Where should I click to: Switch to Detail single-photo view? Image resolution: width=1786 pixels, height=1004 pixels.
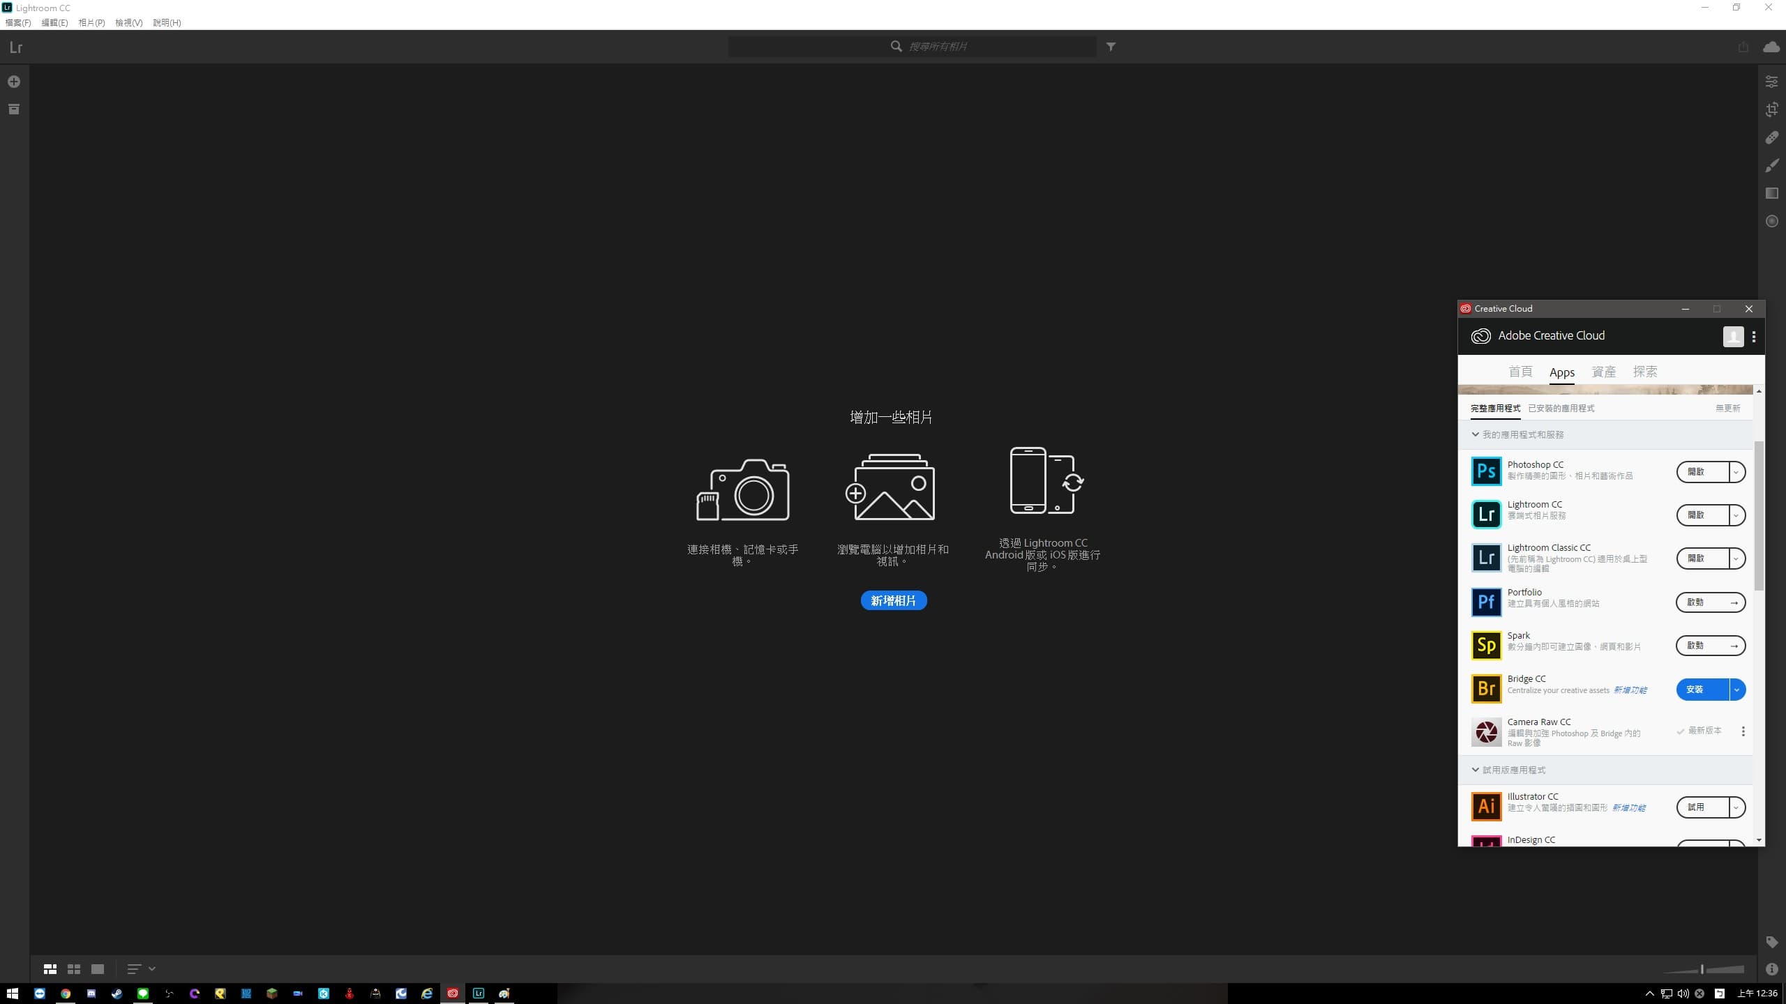coord(98,969)
